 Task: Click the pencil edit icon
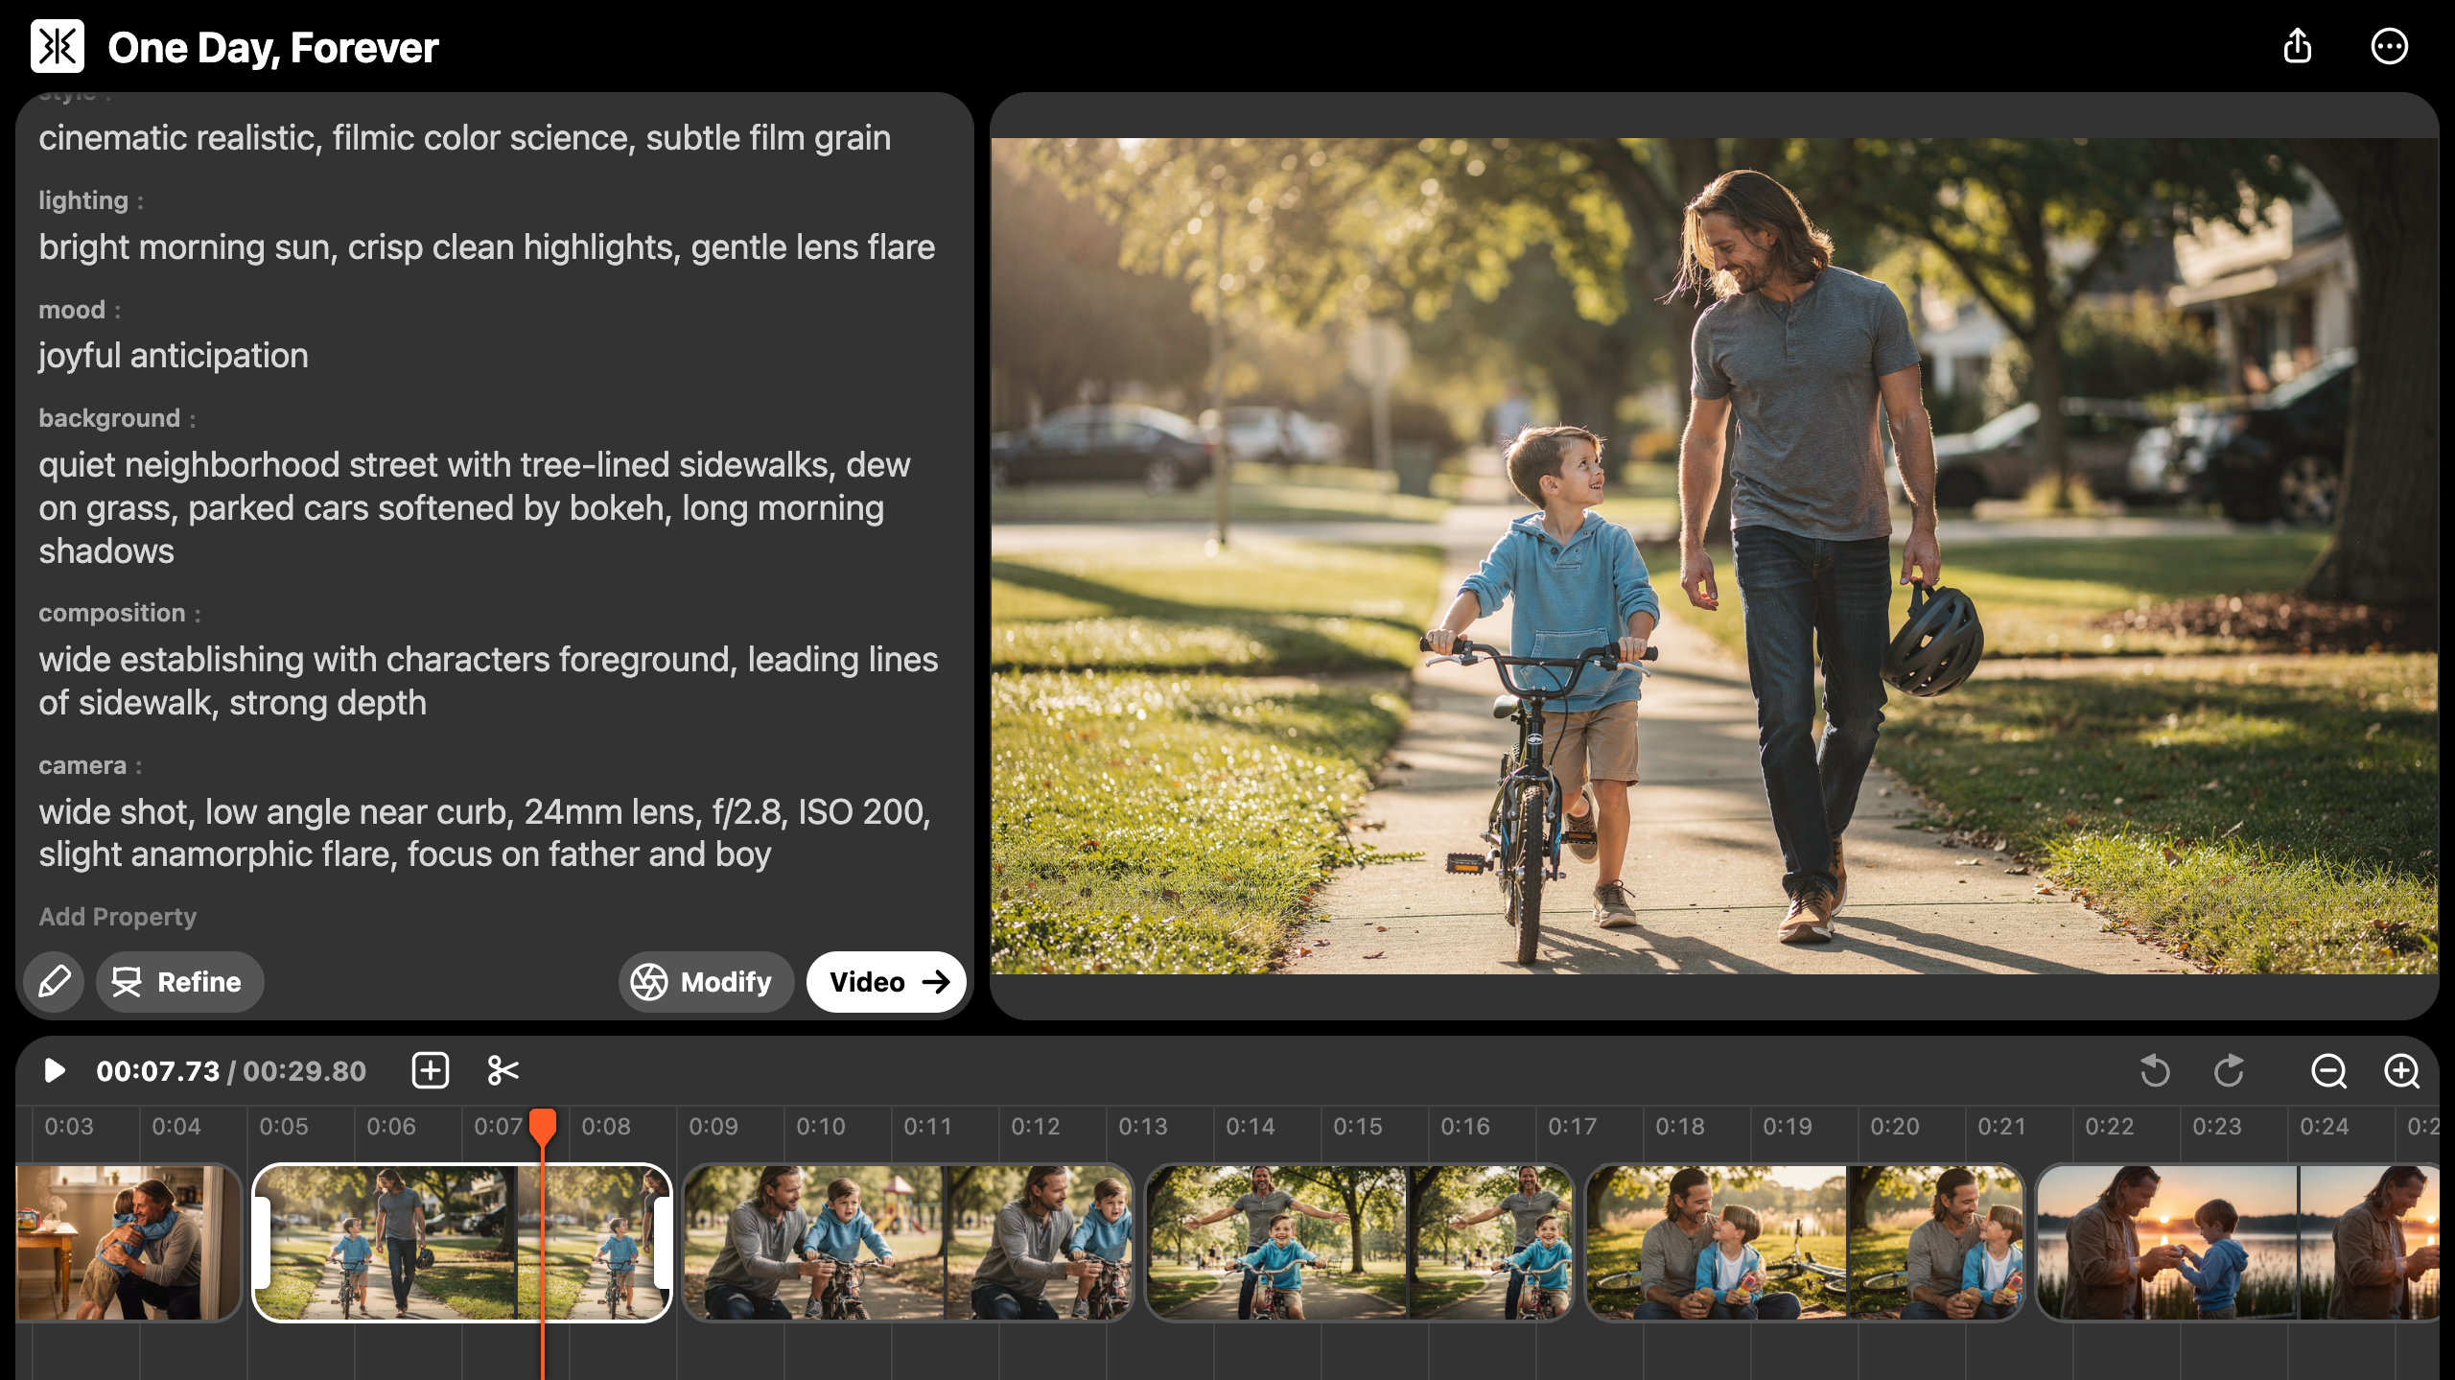pyautogui.click(x=54, y=981)
